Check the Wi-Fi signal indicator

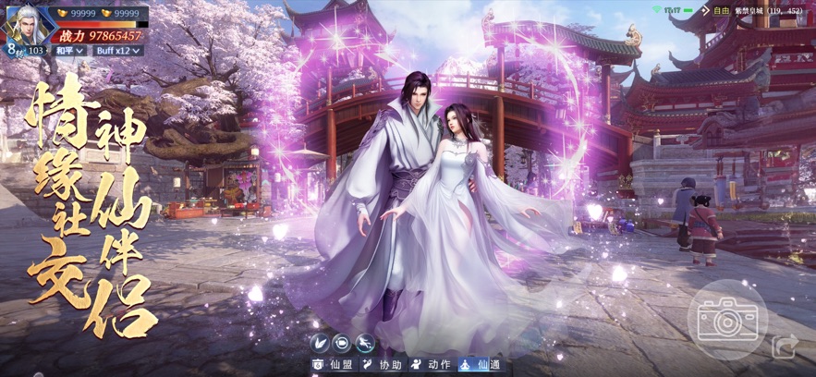tap(657, 9)
